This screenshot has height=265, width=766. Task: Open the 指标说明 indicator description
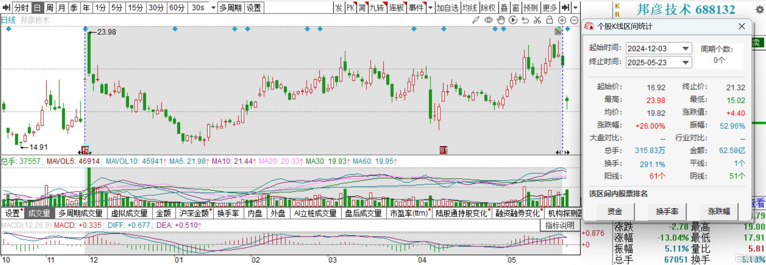[560, 226]
